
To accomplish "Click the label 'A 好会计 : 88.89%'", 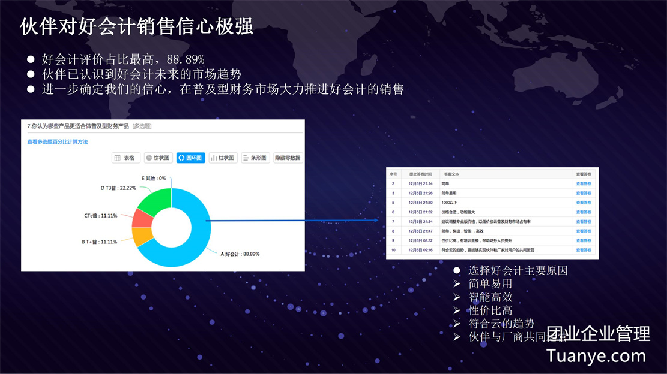I will [x=240, y=254].
